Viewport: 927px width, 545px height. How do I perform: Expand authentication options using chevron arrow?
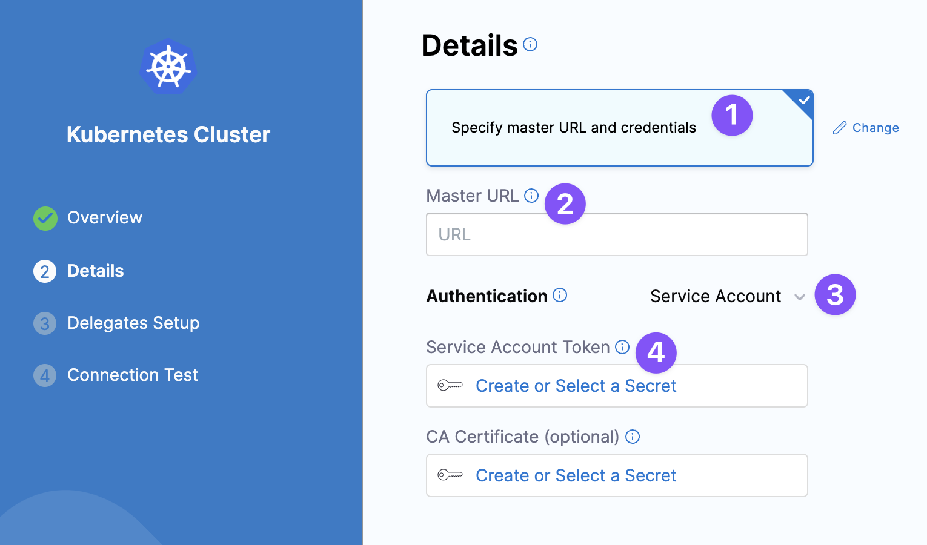point(800,297)
